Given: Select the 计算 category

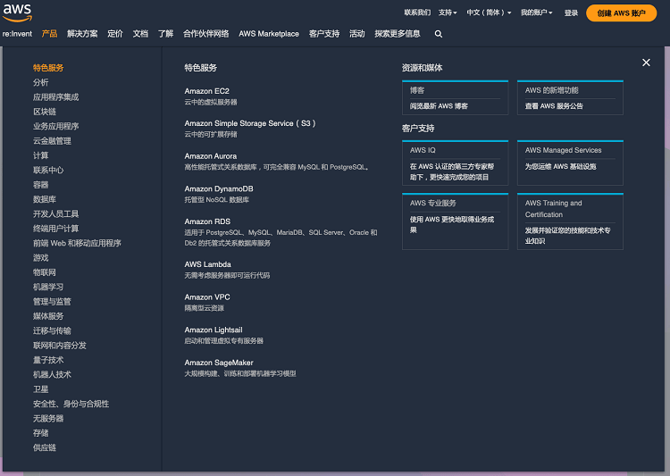Looking at the screenshot, I should (40, 155).
